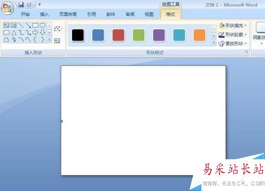
Task: Select the cloud freeform shape
Action: point(6,40)
